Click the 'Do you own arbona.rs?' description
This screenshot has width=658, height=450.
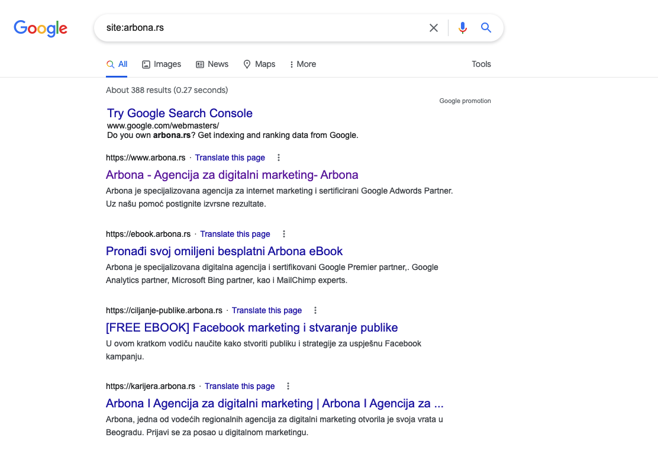(233, 135)
